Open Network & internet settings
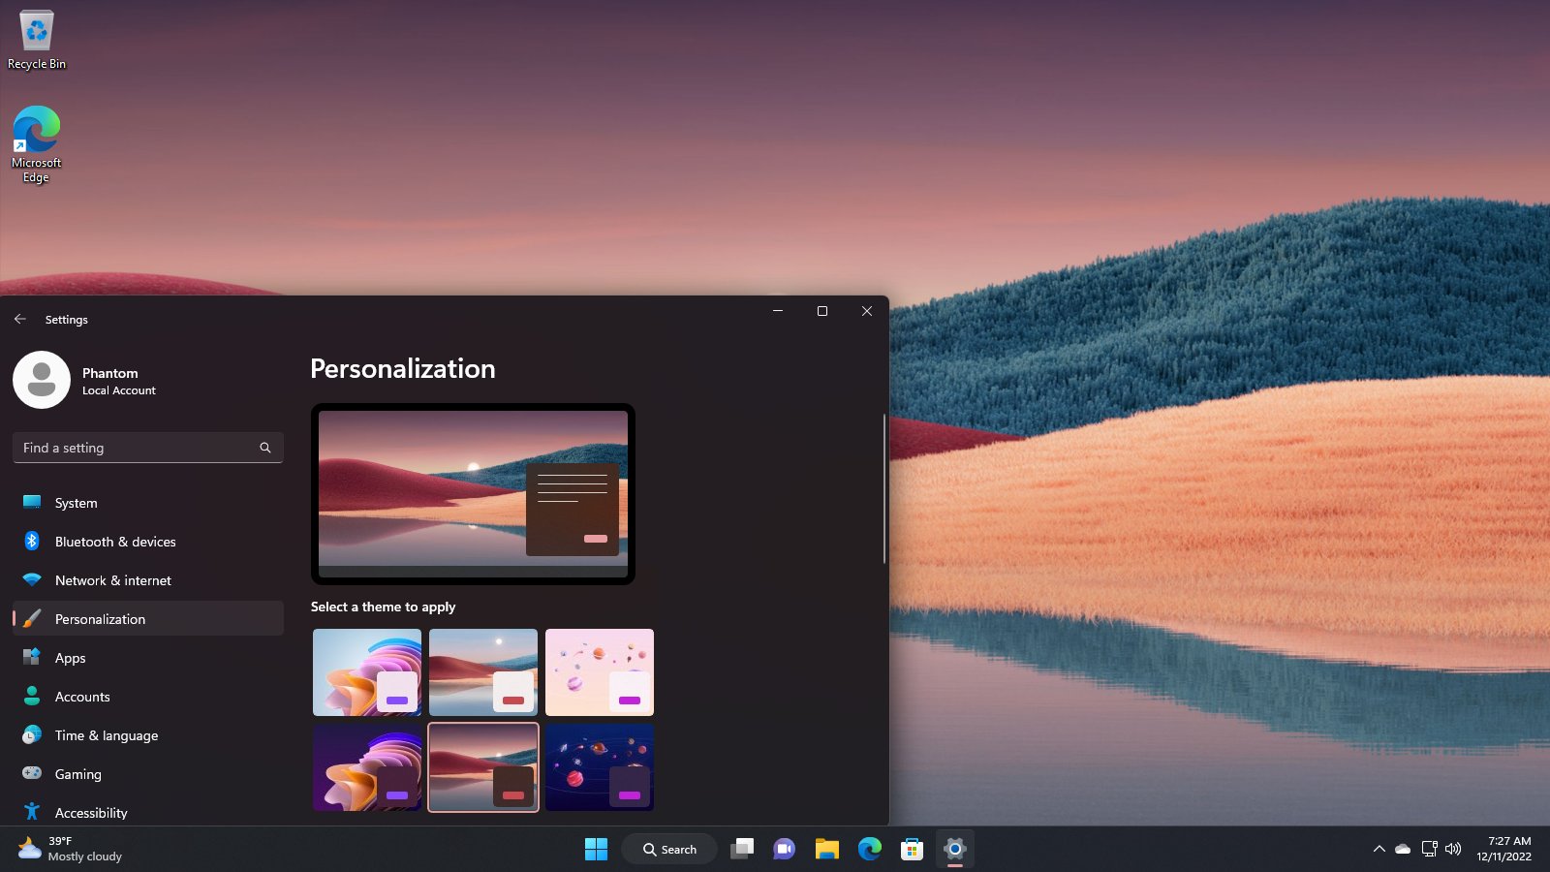 (113, 580)
